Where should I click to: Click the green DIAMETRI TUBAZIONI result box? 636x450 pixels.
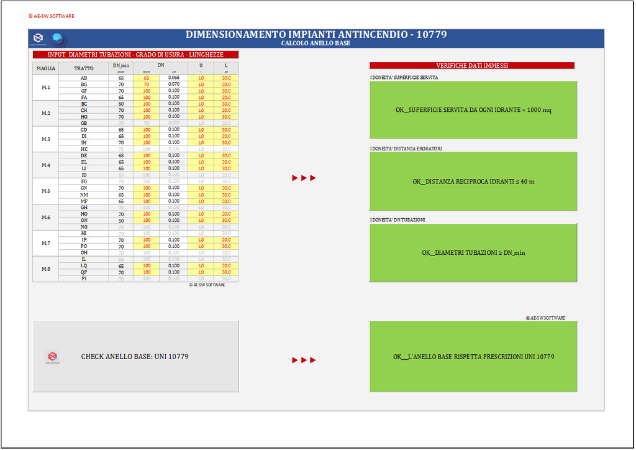tap(473, 253)
